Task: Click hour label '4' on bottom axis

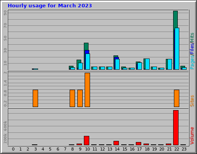Action: (43, 149)
